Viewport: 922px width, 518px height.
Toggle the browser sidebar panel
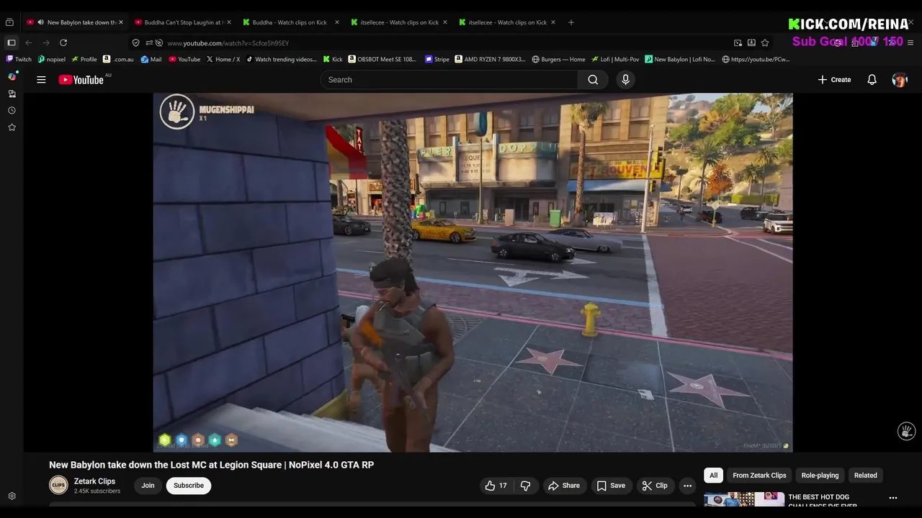[11, 42]
